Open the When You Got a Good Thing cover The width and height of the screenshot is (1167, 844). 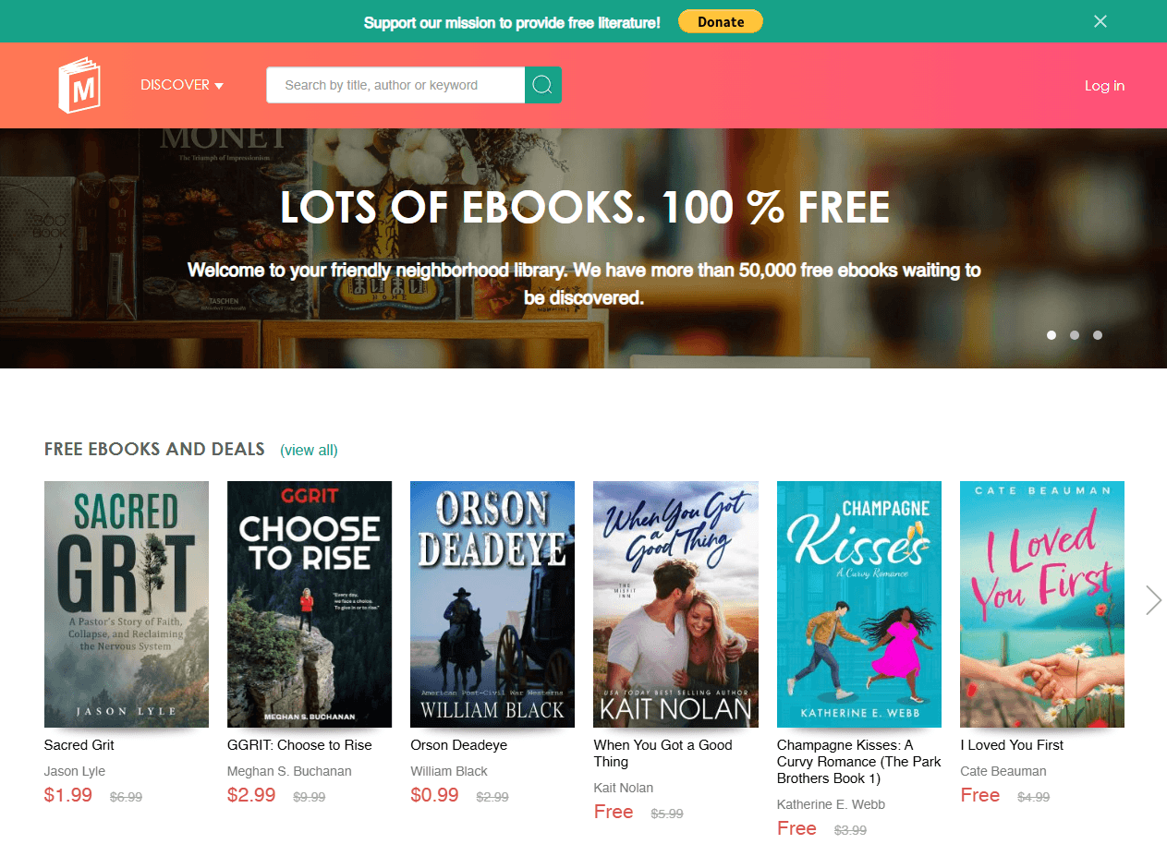pyautogui.click(x=675, y=604)
